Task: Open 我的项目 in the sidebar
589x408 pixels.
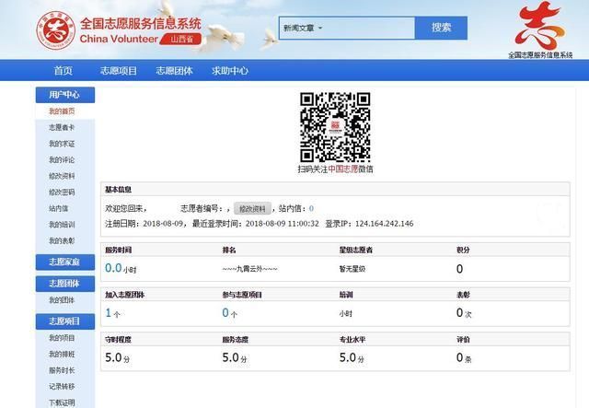Action: pos(62,338)
